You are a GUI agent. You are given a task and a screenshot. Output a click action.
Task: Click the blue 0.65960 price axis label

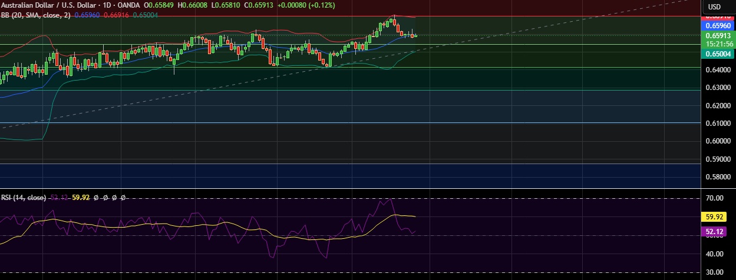718,26
